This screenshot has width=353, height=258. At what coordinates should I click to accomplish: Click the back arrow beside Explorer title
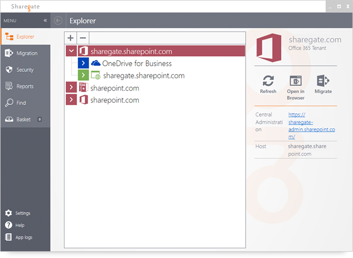(x=58, y=21)
